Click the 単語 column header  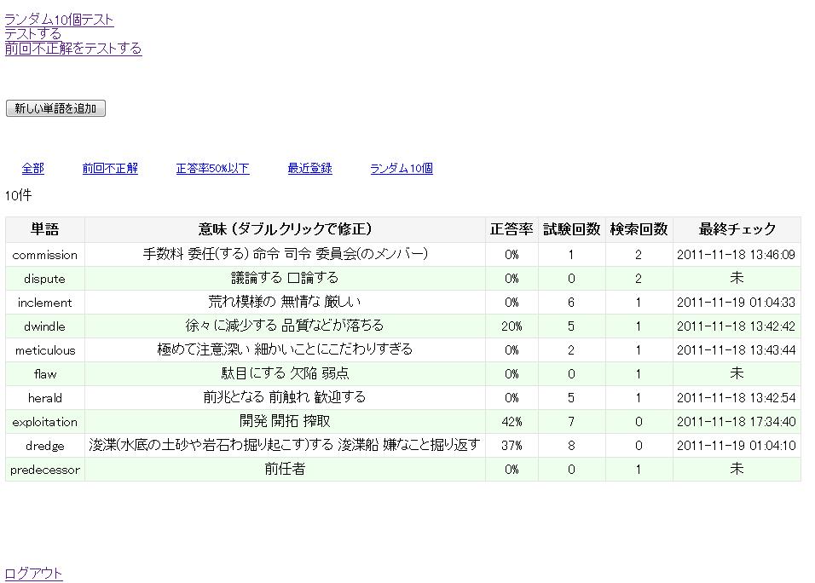45,229
